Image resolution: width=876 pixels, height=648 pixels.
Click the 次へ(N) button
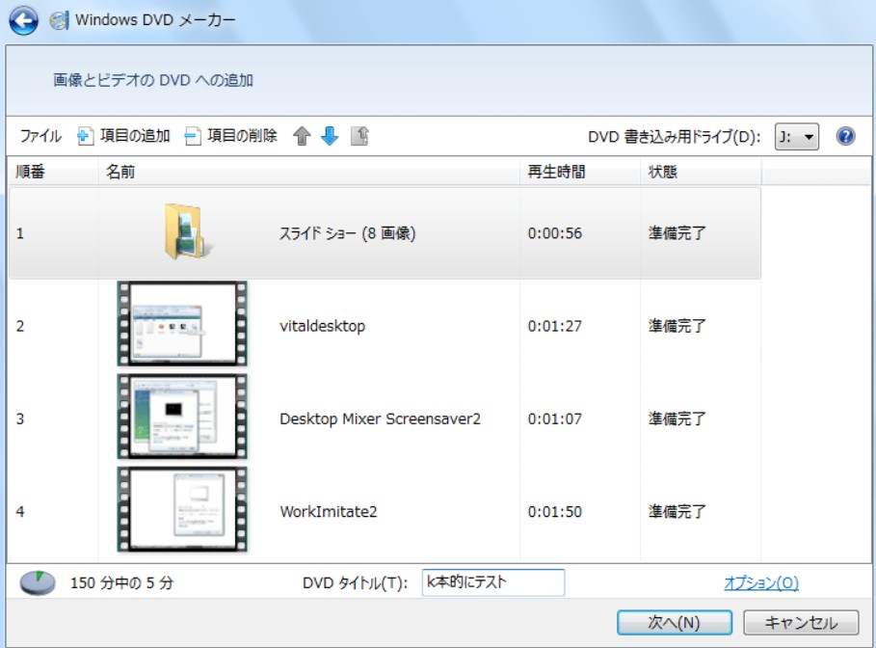[x=675, y=622]
